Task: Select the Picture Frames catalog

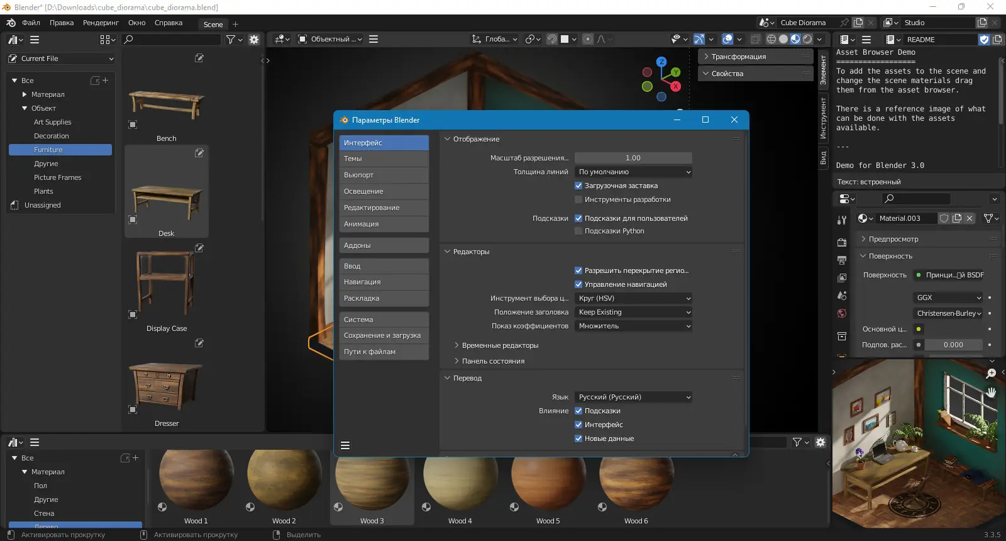Action: coord(57,177)
